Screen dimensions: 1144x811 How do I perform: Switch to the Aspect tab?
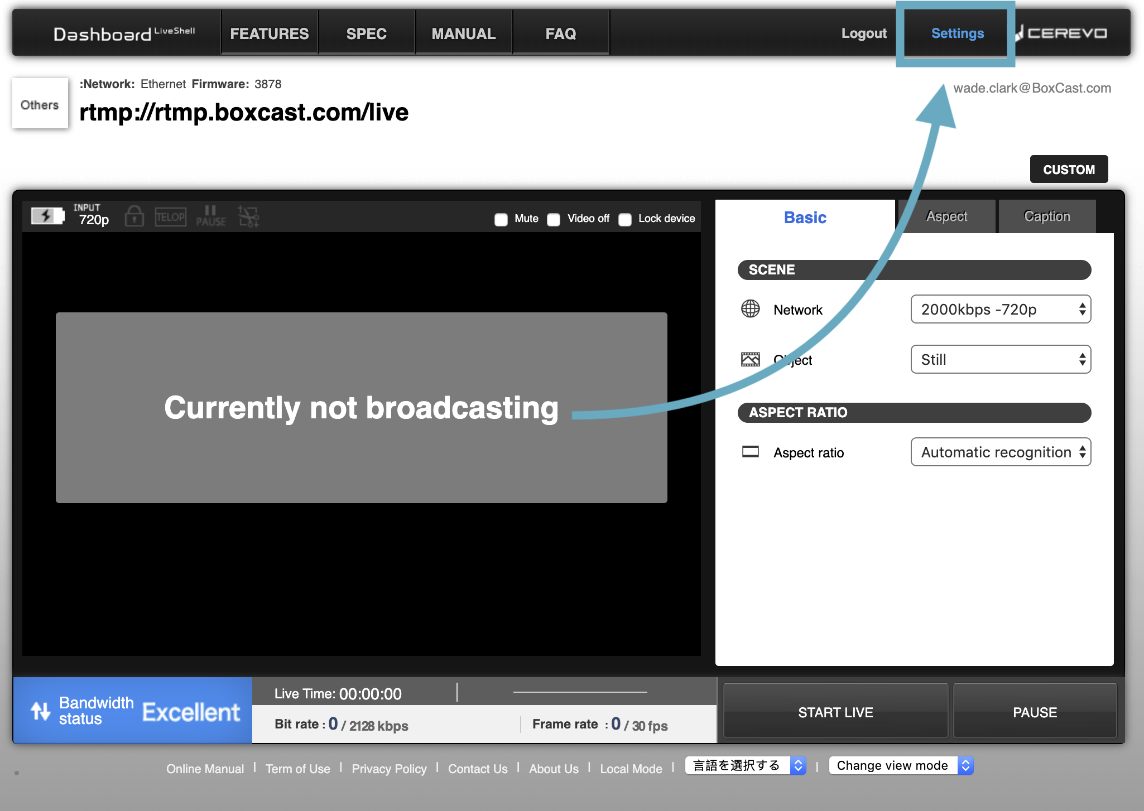pyautogui.click(x=946, y=216)
